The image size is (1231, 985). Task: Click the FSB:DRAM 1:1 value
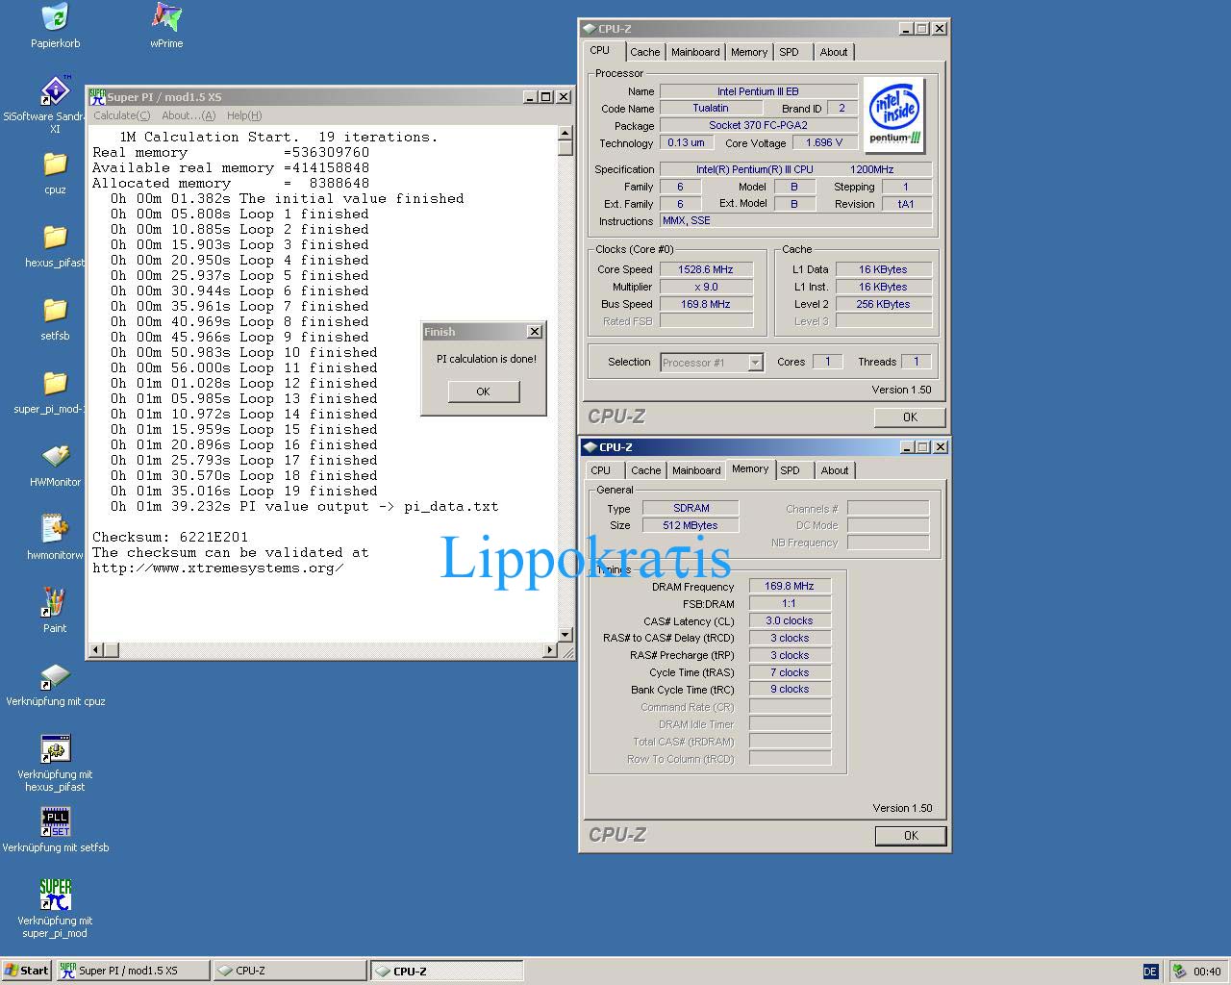click(x=790, y=603)
